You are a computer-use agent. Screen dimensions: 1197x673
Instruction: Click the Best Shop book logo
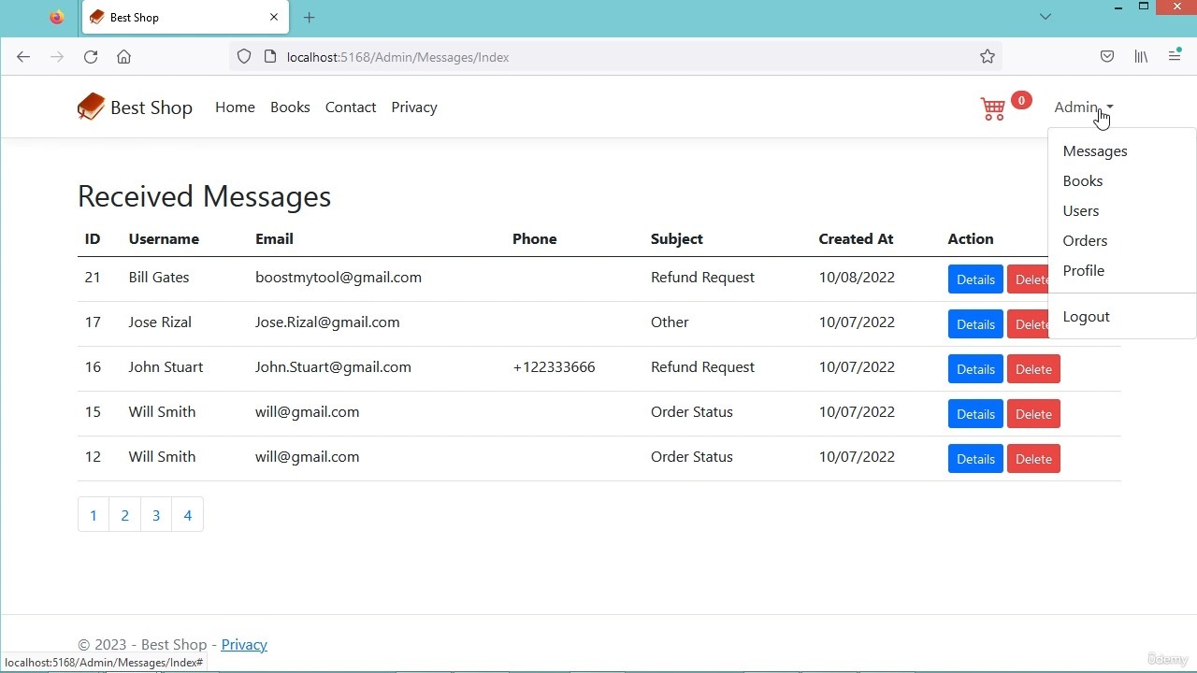click(91, 107)
